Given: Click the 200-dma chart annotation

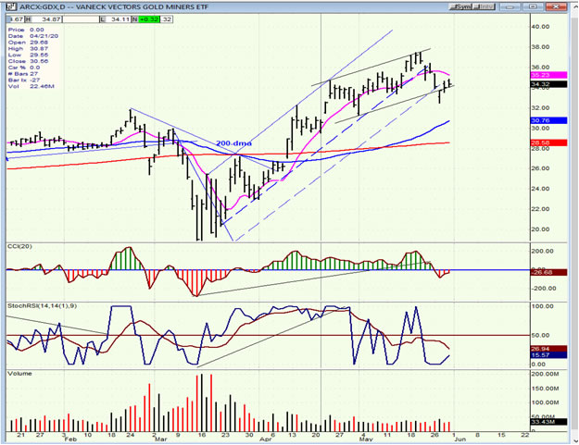Looking at the screenshot, I should [233, 143].
